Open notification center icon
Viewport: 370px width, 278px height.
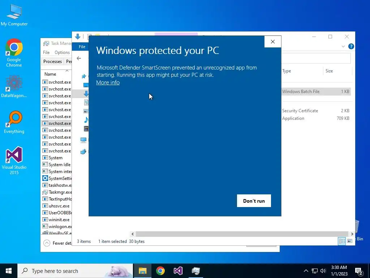(x=359, y=271)
